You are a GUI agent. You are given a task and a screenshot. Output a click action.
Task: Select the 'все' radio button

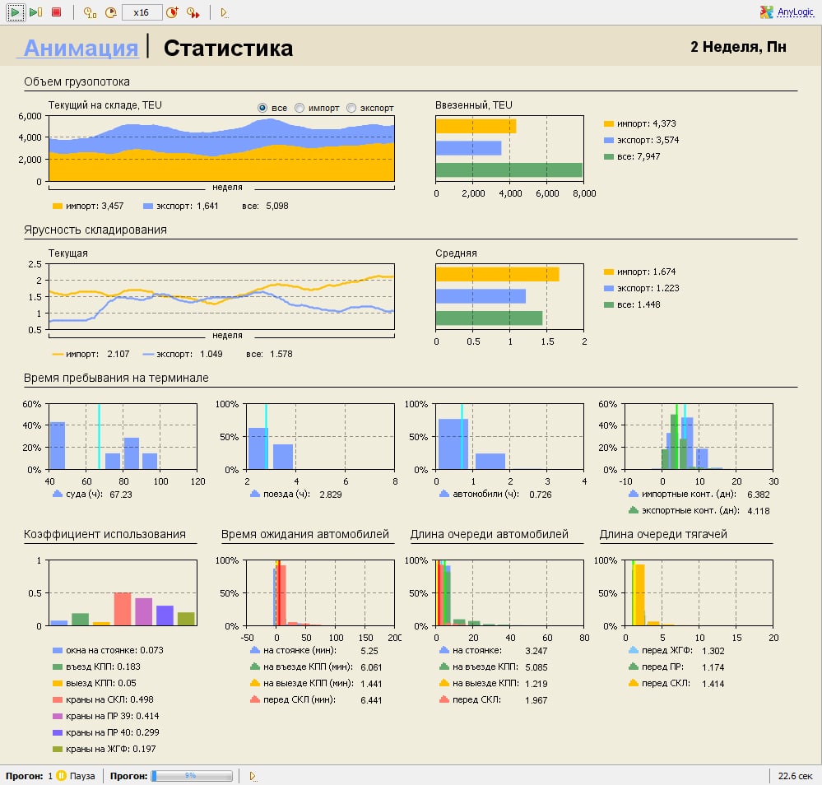[262, 108]
